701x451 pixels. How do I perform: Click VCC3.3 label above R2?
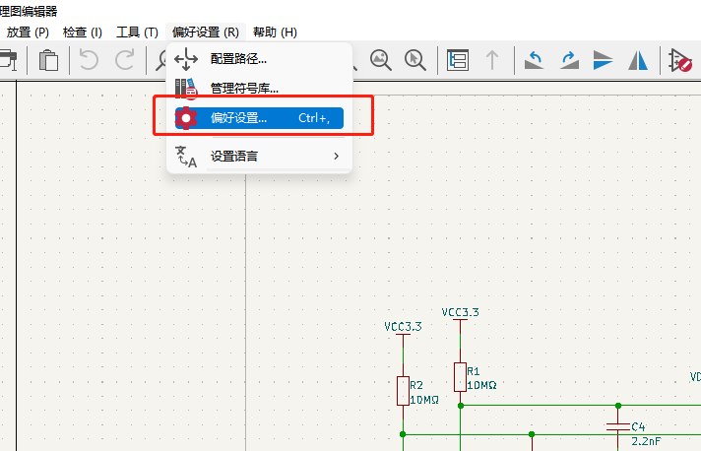[403, 326]
